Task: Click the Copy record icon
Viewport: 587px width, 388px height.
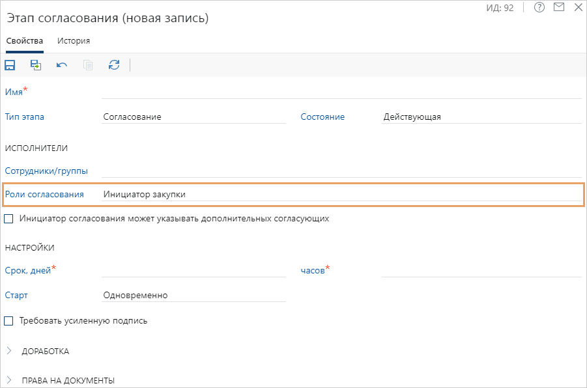Action: click(88, 65)
